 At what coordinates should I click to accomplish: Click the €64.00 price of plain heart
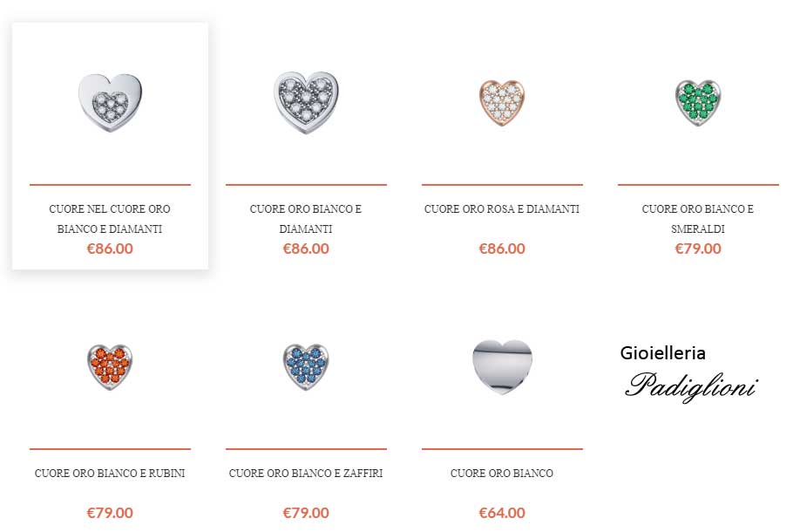(502, 513)
